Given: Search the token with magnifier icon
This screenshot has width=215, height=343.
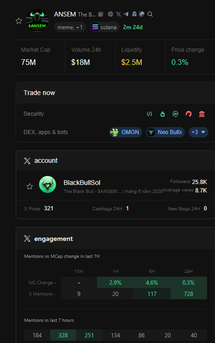Looking at the screenshot, I should pyautogui.click(x=150, y=14).
